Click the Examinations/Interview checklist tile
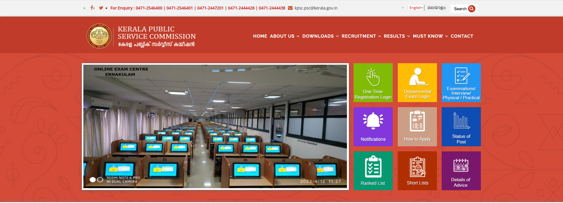This screenshot has height=203, width=563. pyautogui.click(x=461, y=83)
